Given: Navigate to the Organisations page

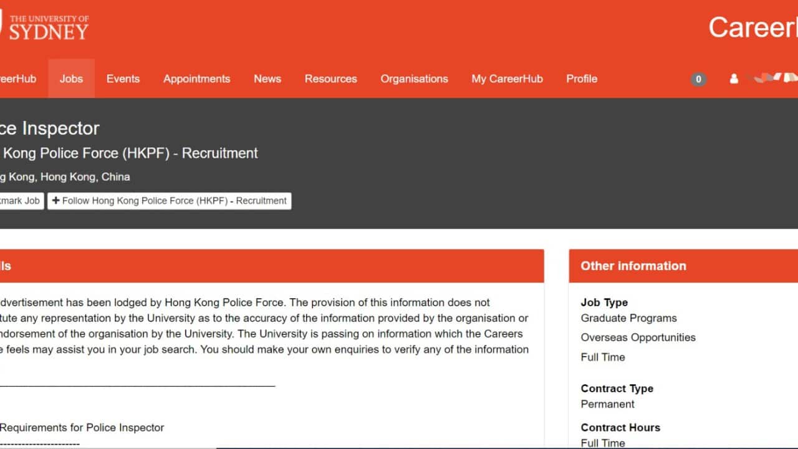Looking at the screenshot, I should tap(414, 79).
